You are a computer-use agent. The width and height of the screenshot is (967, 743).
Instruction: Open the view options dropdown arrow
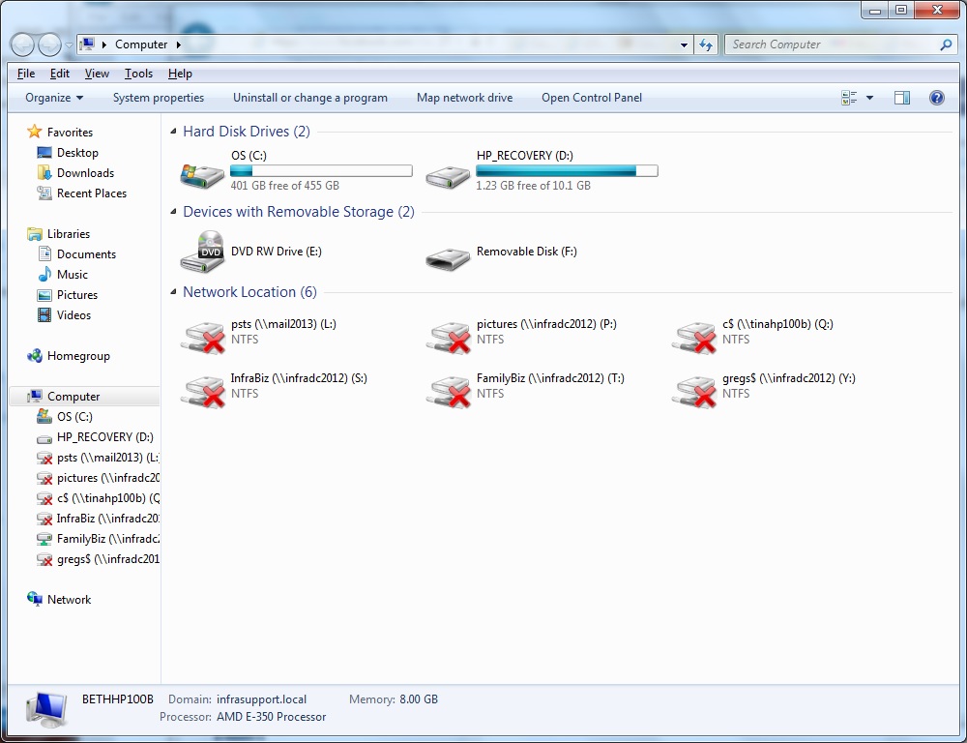coord(869,98)
